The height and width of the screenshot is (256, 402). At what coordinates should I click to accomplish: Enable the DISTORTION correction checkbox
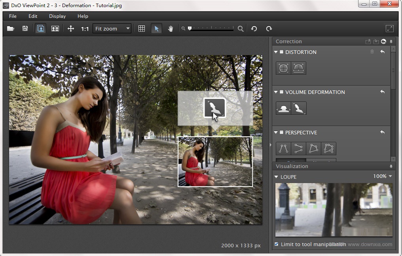[x=282, y=52]
